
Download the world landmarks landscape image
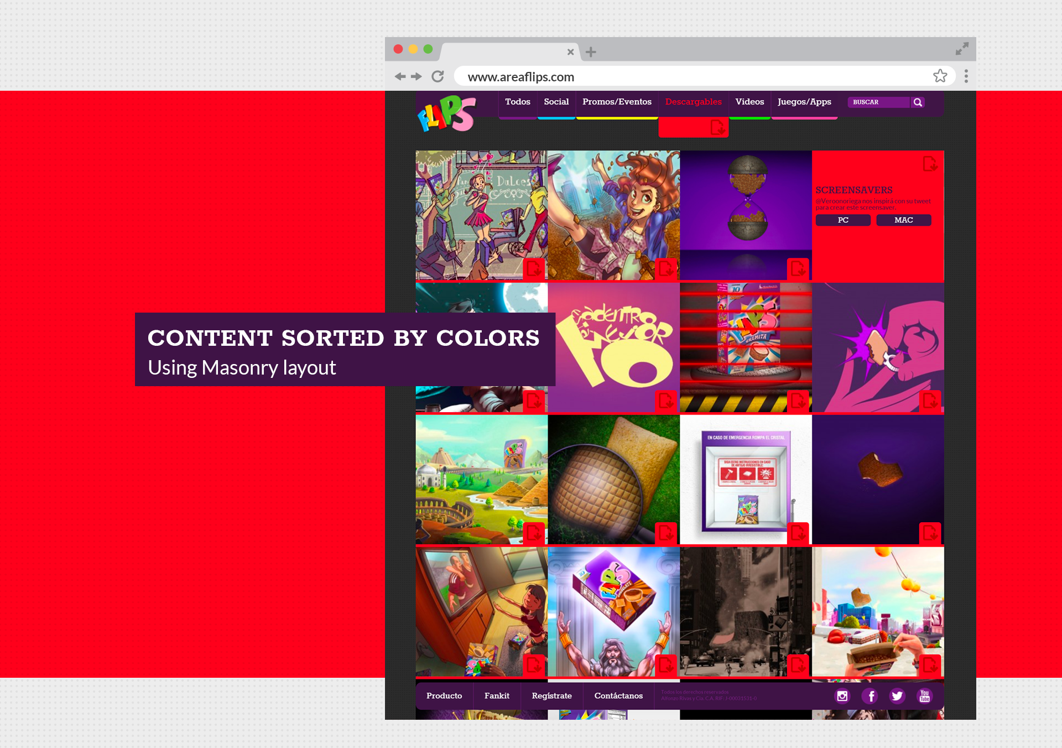[x=534, y=533]
